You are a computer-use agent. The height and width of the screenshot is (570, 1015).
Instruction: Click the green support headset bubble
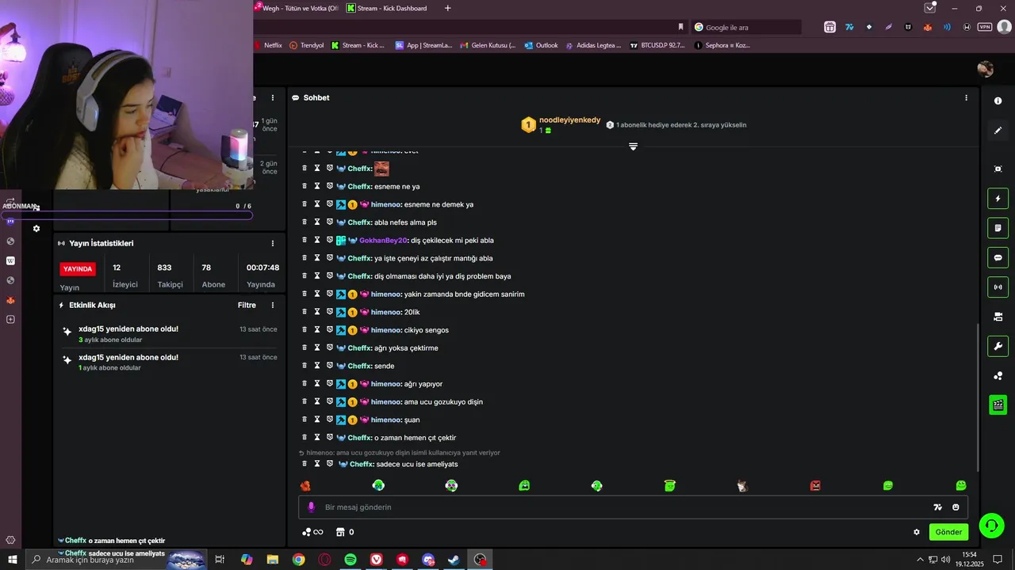[991, 525]
